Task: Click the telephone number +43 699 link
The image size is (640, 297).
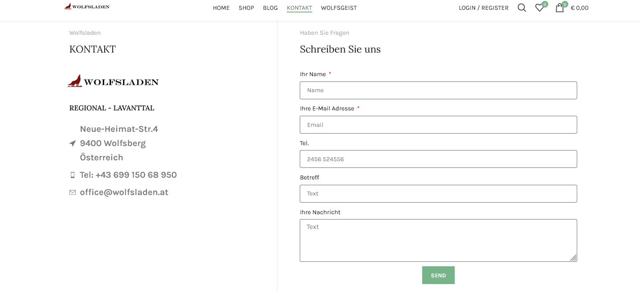Action: coord(128,175)
